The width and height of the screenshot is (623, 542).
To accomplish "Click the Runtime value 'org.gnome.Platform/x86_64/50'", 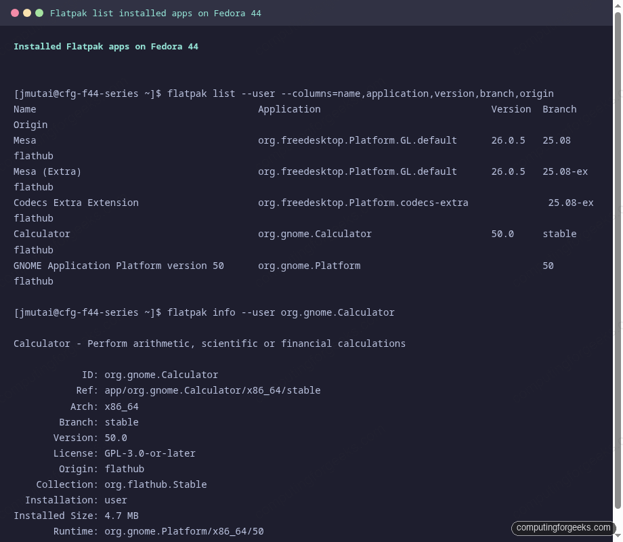I will point(184,531).
